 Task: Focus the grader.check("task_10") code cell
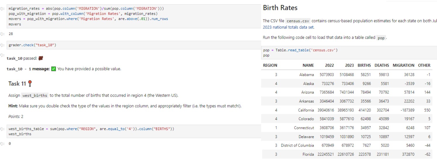click(x=132, y=45)
